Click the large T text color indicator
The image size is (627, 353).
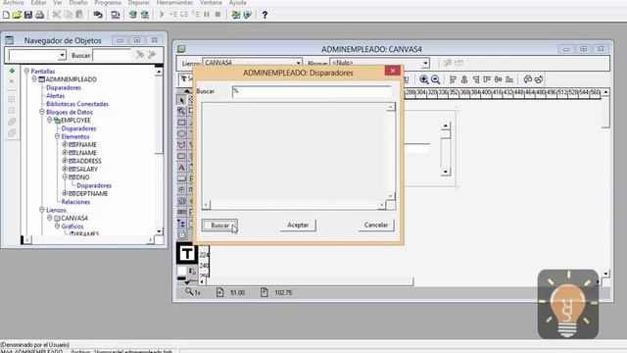pos(187,253)
